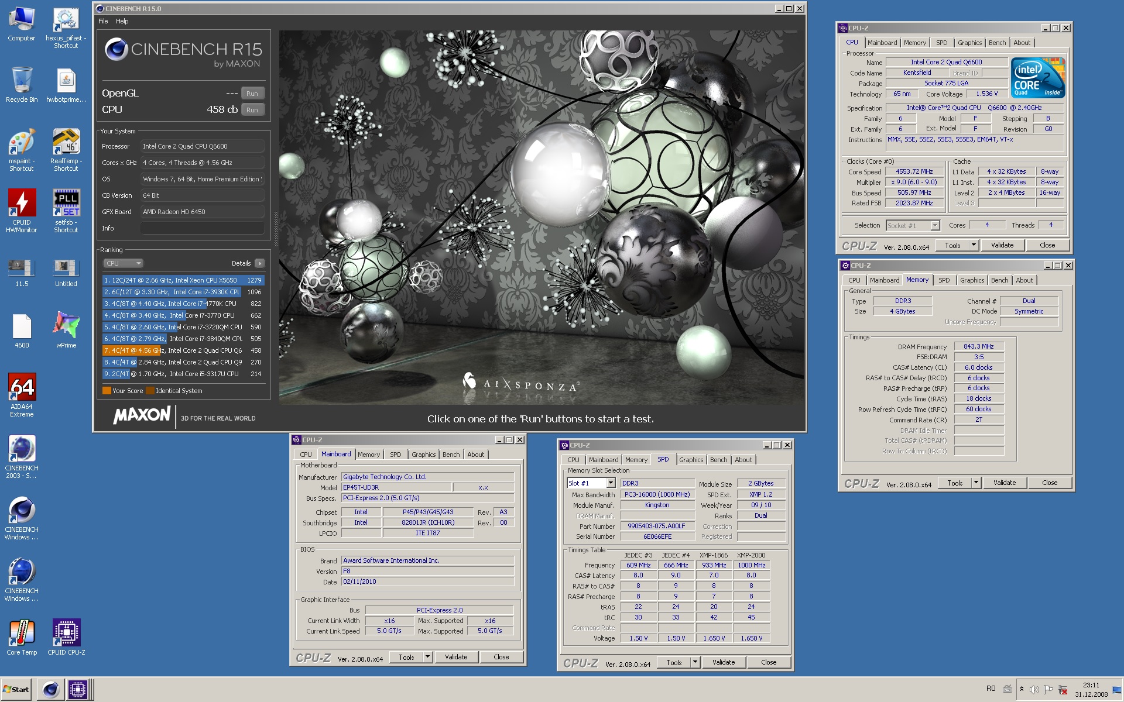Select i5-3317U ranking row
The height and width of the screenshot is (702, 1124).
[x=183, y=374]
